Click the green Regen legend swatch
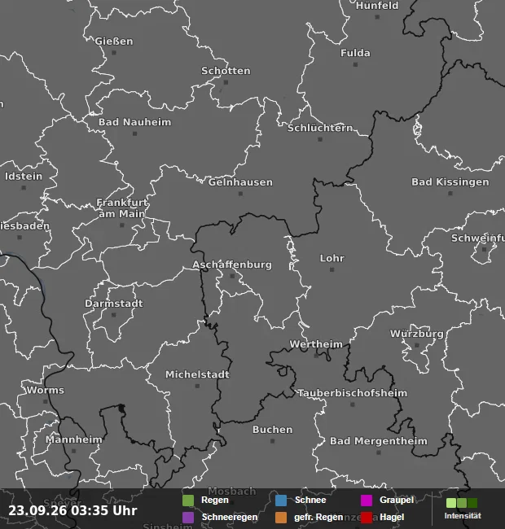The image size is (505, 529). (x=188, y=501)
